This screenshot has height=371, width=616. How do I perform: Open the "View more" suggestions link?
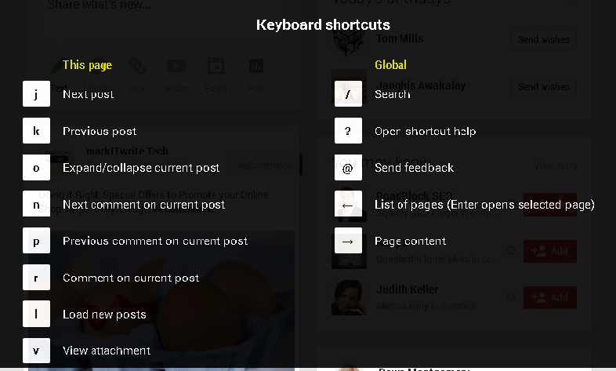pos(555,165)
